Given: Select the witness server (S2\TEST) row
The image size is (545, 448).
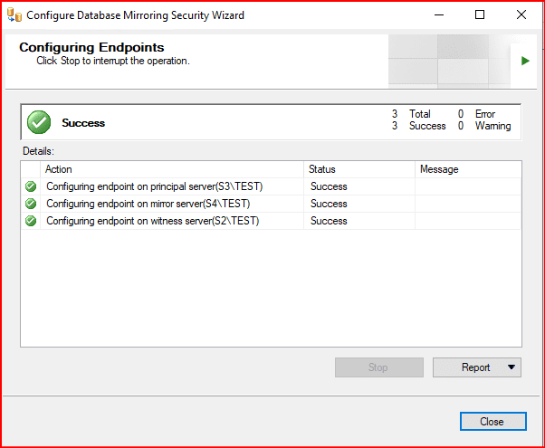Looking at the screenshot, I should point(152,221).
